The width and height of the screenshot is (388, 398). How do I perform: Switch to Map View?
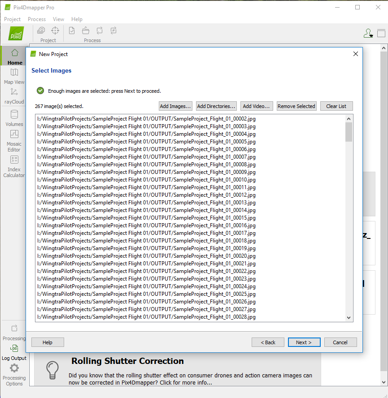tap(14, 78)
